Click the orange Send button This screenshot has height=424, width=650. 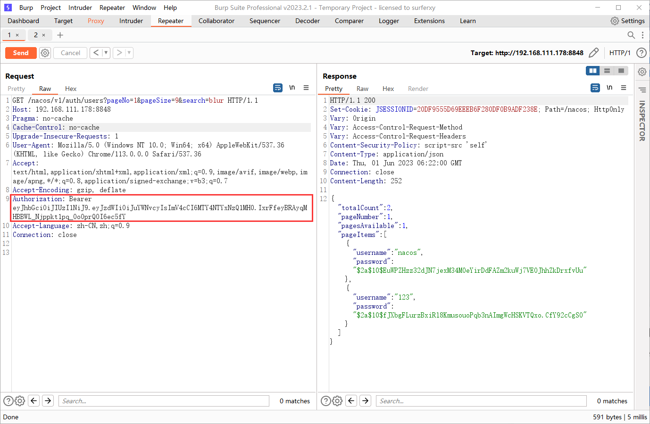click(x=21, y=53)
